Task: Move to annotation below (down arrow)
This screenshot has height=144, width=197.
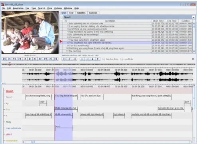Action: (x=93, y=59)
